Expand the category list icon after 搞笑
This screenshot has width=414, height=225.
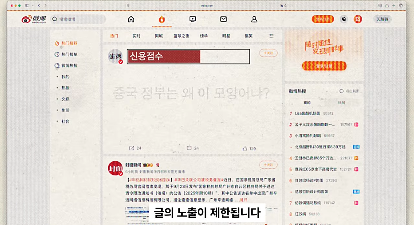click(x=271, y=36)
